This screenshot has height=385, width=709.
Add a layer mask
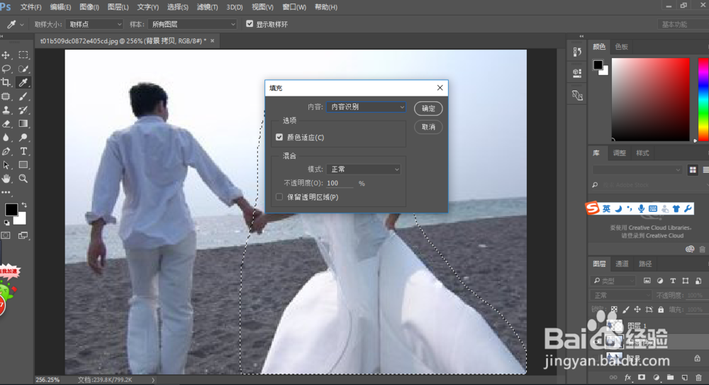pyautogui.click(x=642, y=377)
